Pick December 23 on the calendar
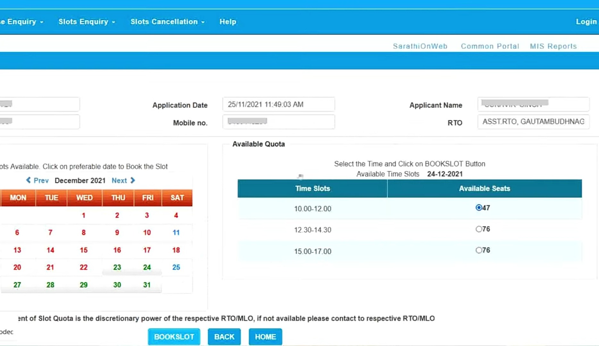Viewport: 599px width, 346px height. 117,267
